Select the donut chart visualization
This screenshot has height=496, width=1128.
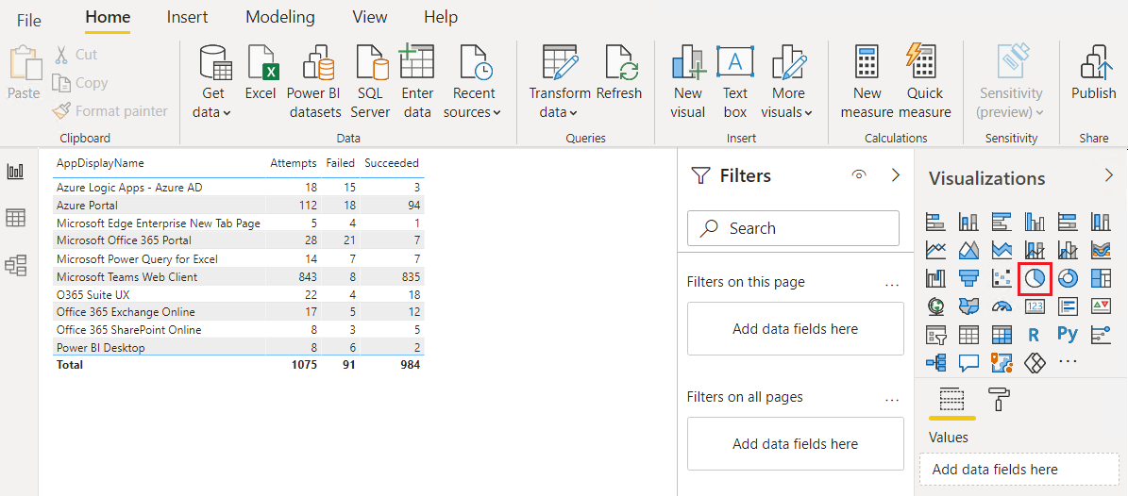pos(1068,278)
